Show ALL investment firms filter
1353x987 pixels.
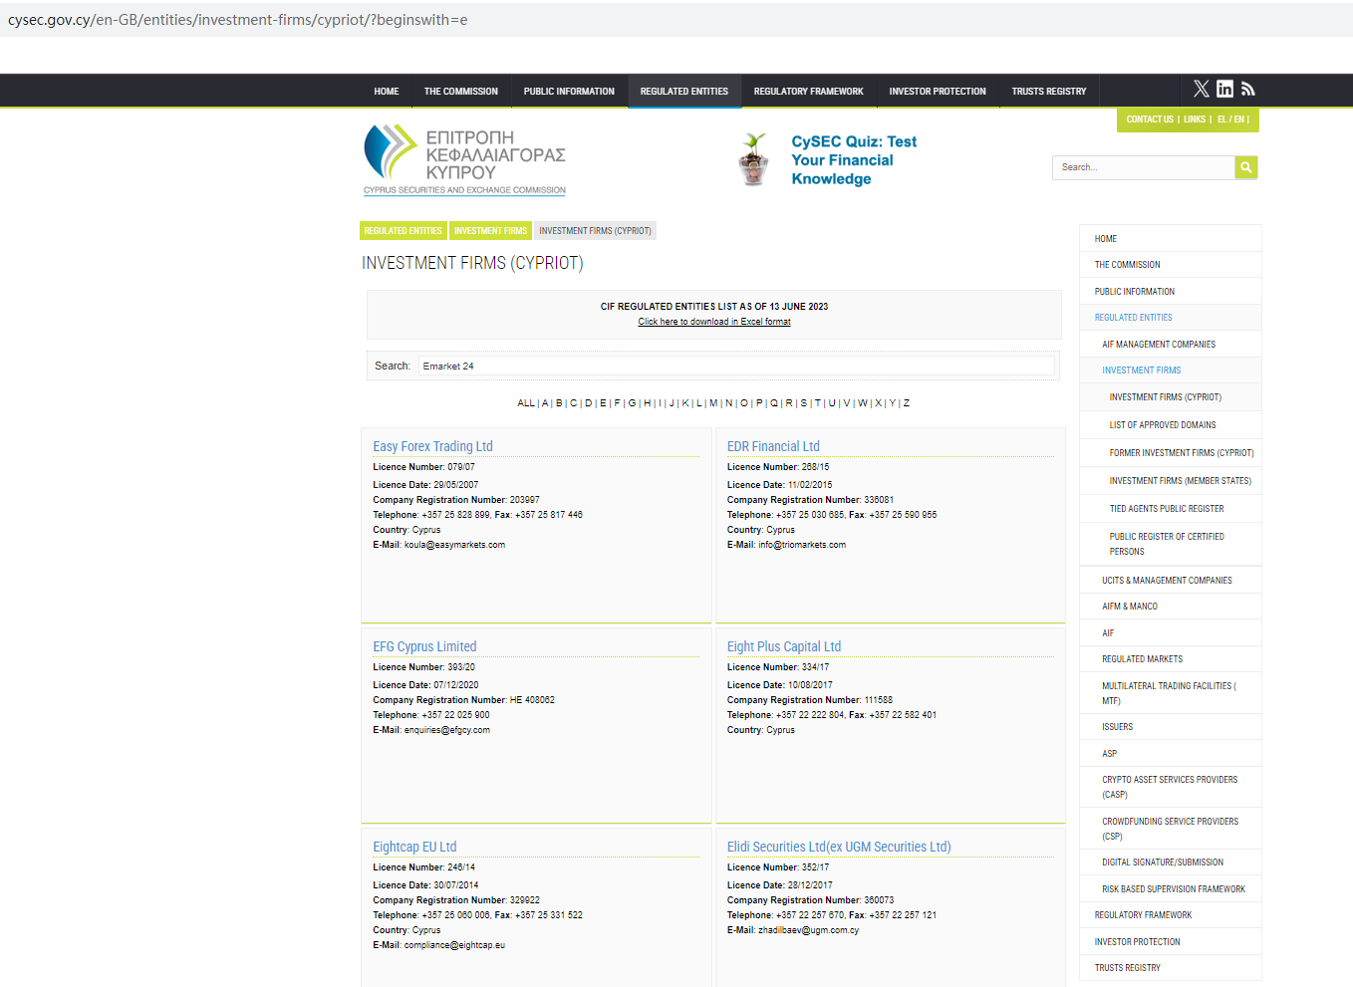pos(525,403)
